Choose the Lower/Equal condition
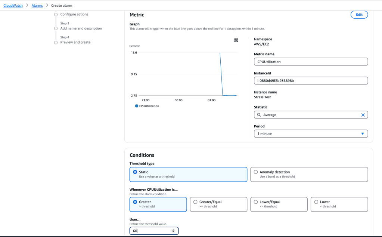This screenshot has width=382, height=237. (x=256, y=202)
